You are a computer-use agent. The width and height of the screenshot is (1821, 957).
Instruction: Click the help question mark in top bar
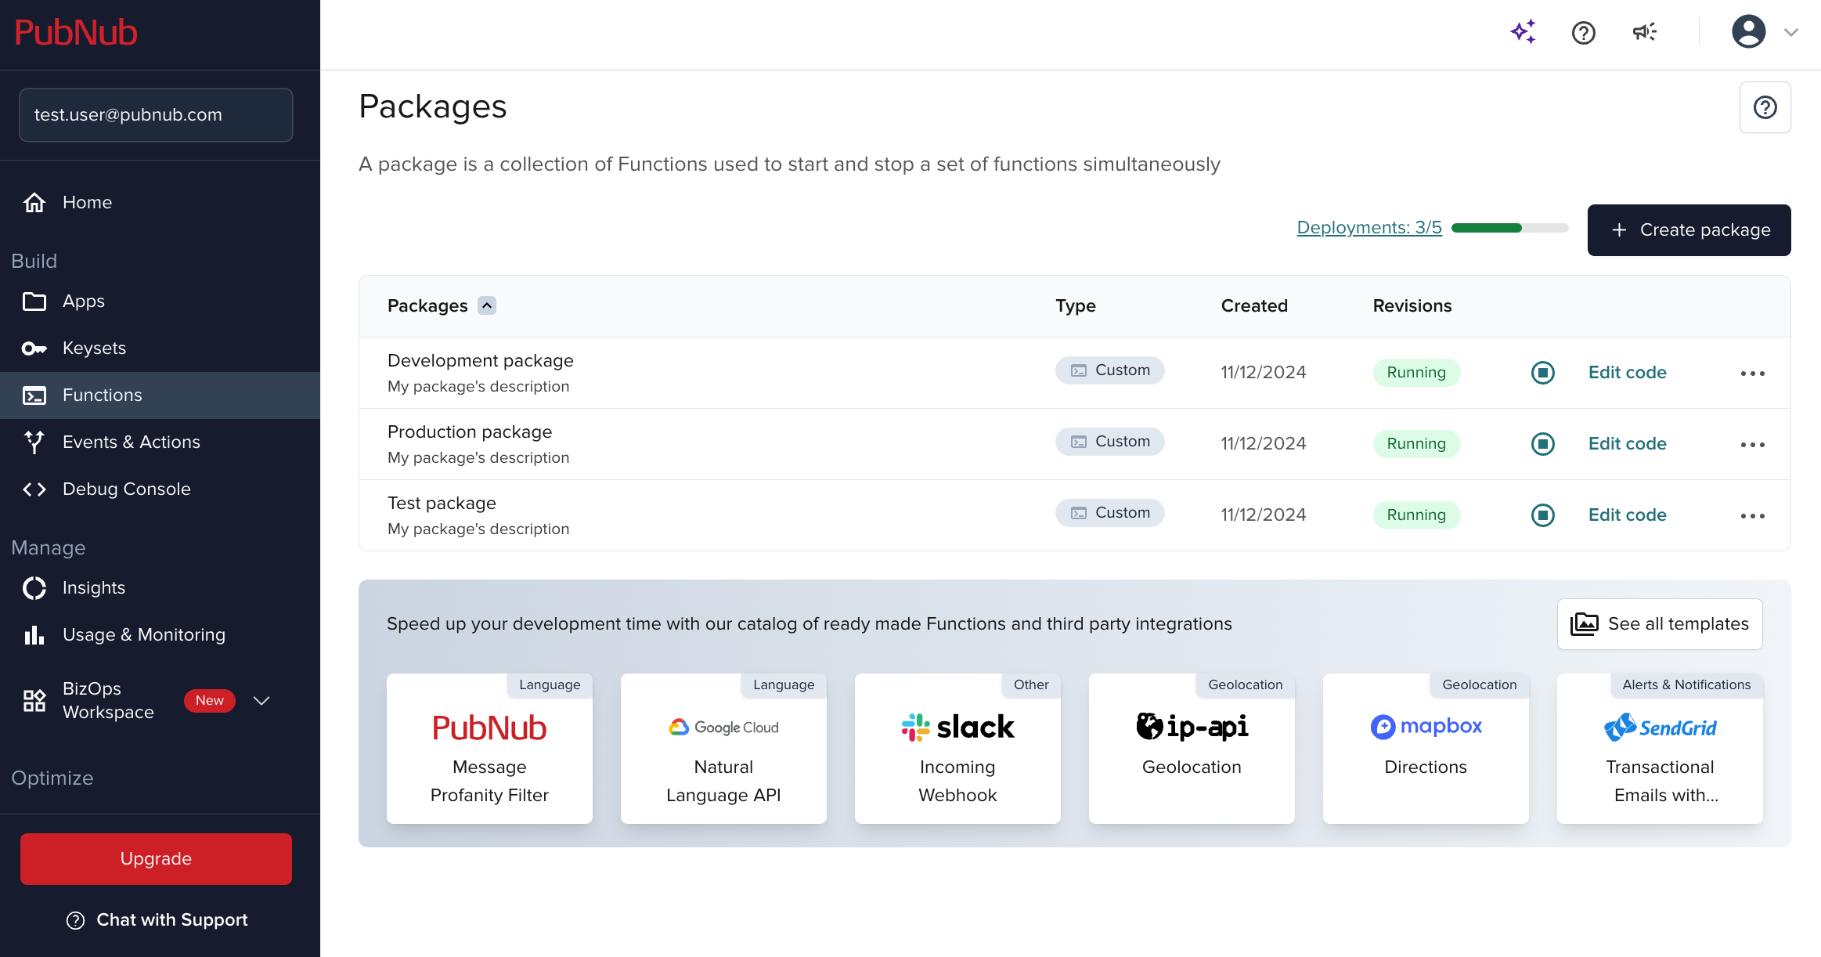(1583, 33)
